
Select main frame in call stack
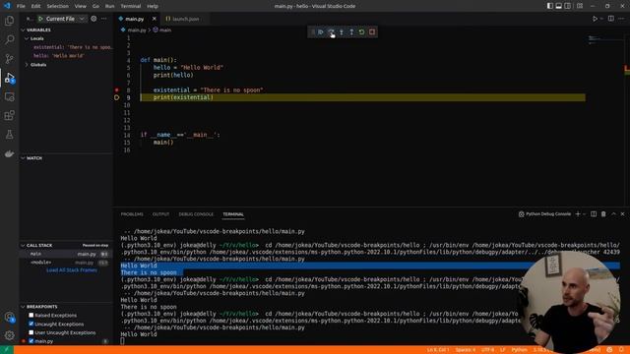pos(66,254)
